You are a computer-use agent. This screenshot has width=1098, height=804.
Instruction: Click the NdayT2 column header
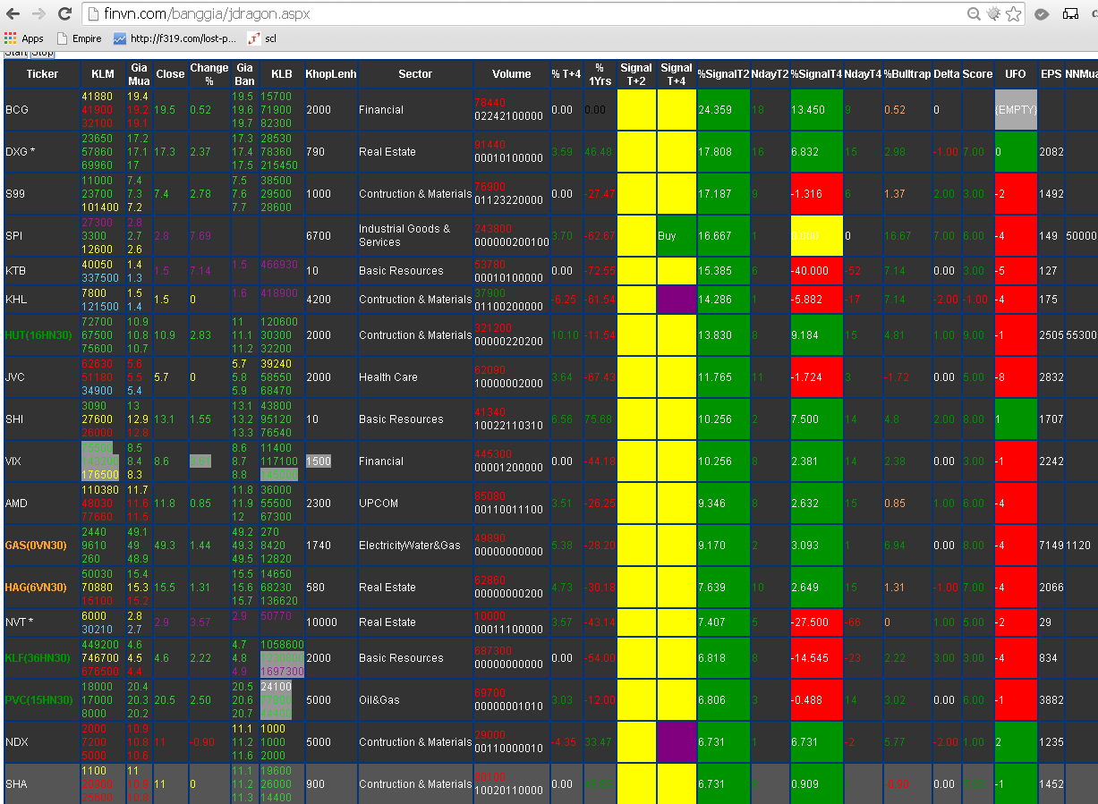[770, 74]
